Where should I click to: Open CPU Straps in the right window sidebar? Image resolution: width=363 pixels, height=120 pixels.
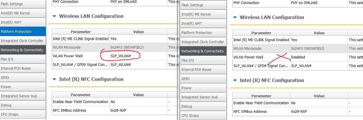coord(203,116)
